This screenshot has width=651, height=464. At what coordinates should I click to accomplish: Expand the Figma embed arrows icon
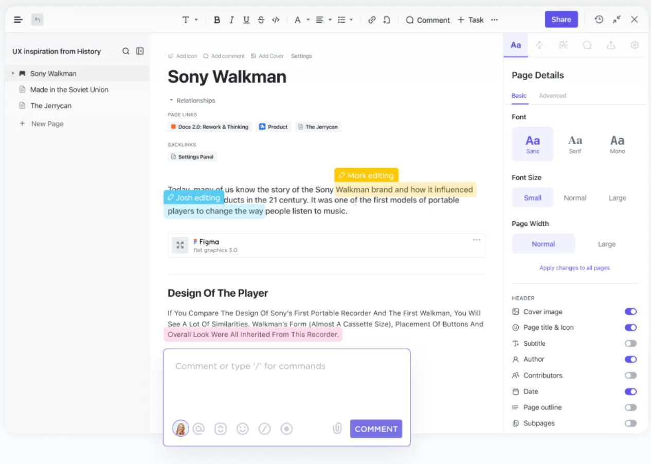(x=180, y=245)
